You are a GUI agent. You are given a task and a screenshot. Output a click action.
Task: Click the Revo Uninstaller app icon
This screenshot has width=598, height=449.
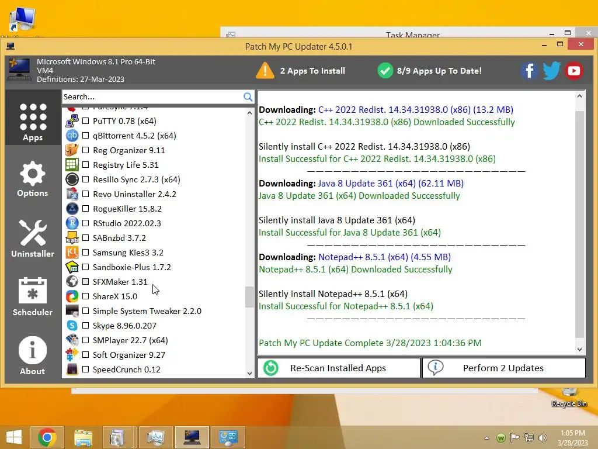click(72, 194)
